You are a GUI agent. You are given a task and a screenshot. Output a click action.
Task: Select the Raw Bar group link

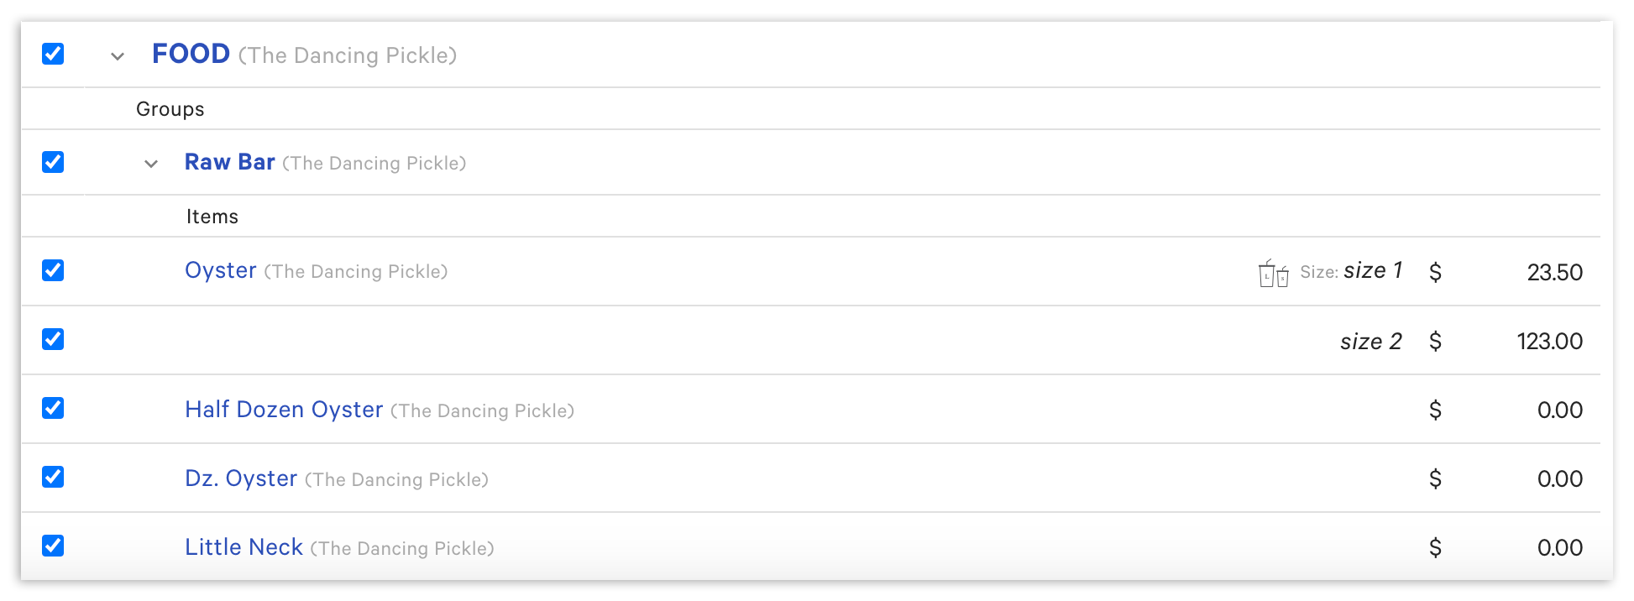pos(229,162)
